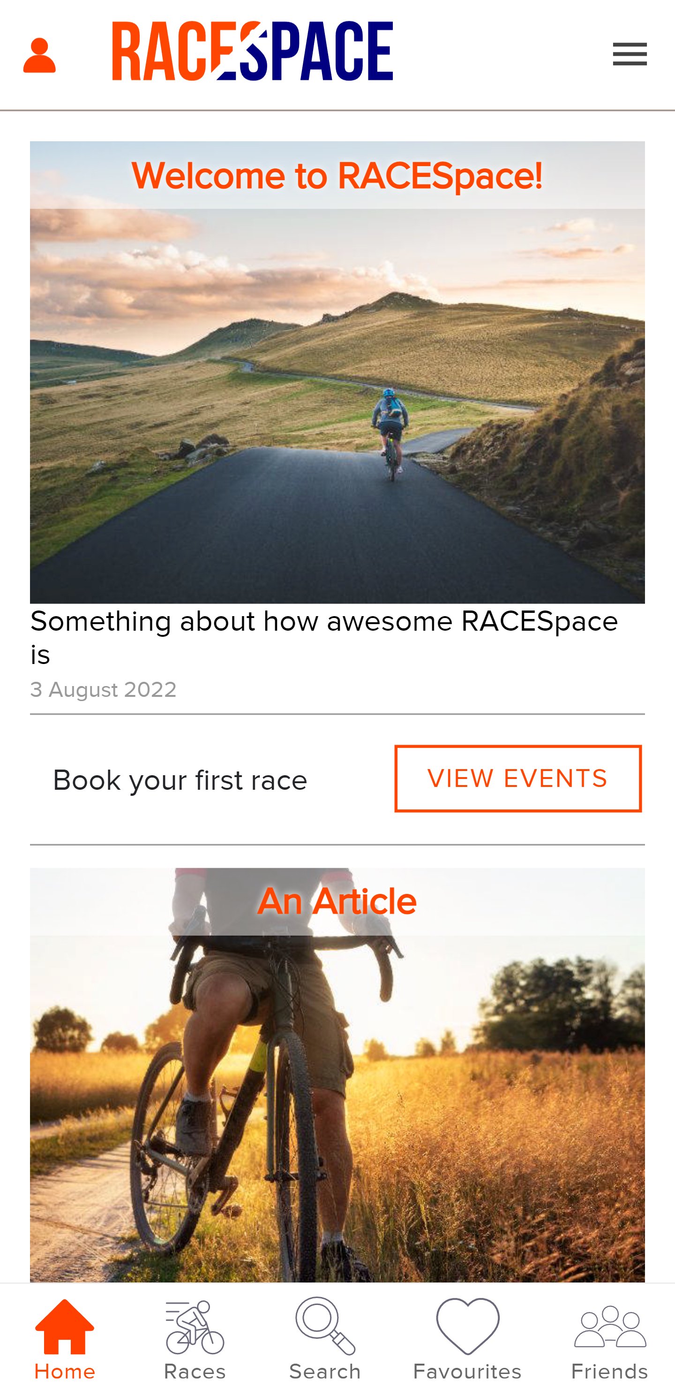Select the Favourites tab label

467,1371
